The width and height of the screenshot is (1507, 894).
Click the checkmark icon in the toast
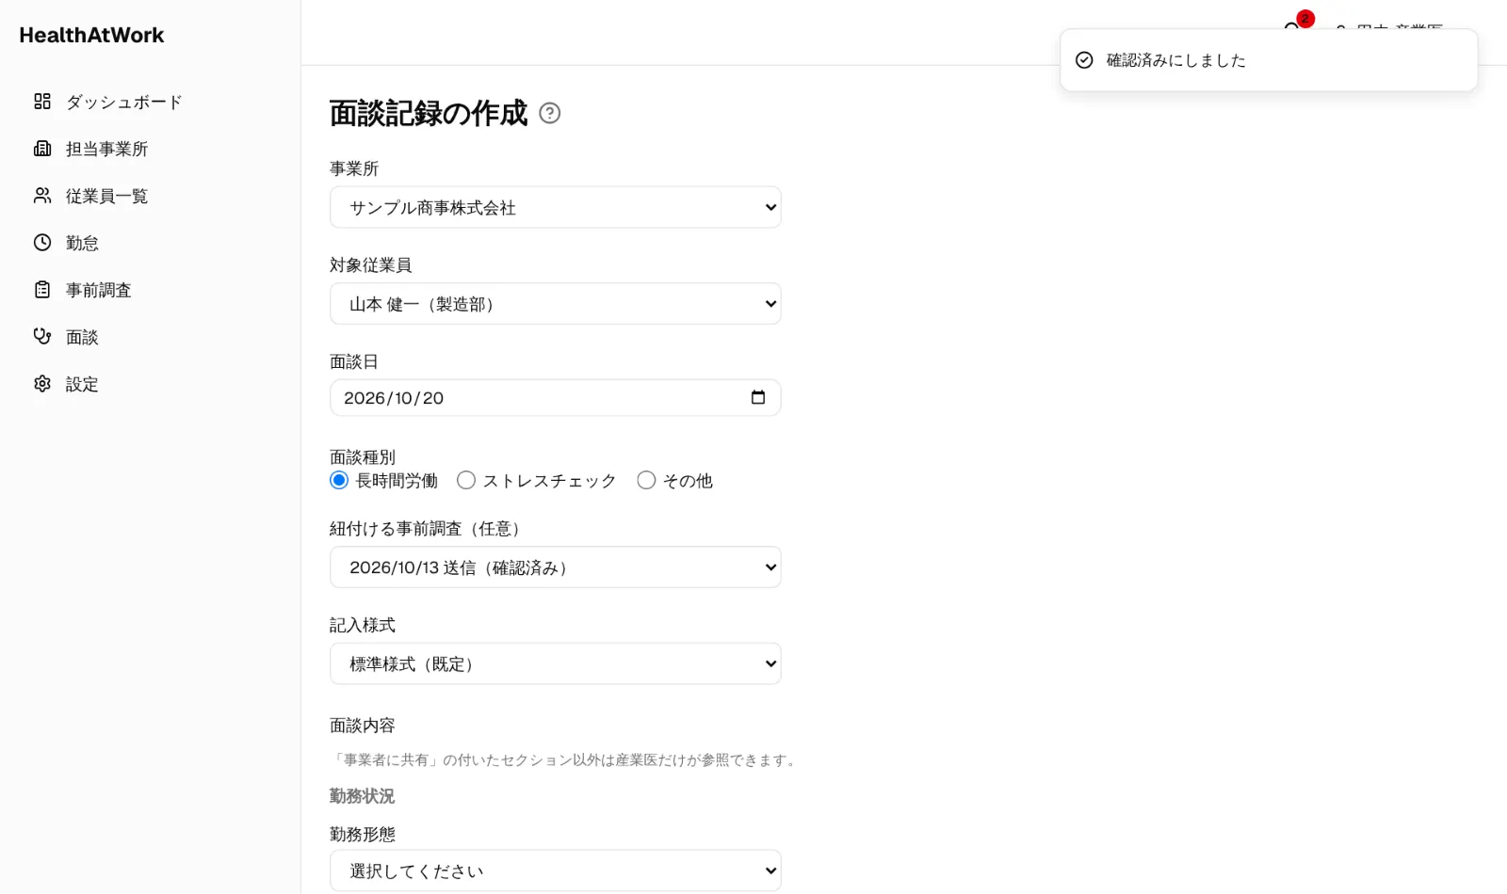tap(1084, 60)
